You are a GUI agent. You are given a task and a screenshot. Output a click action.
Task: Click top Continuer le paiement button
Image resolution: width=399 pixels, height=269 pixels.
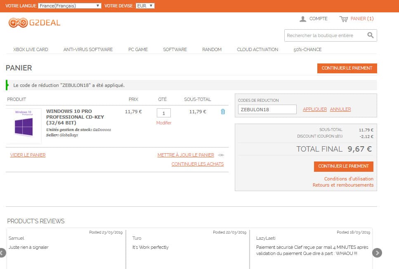(347, 68)
